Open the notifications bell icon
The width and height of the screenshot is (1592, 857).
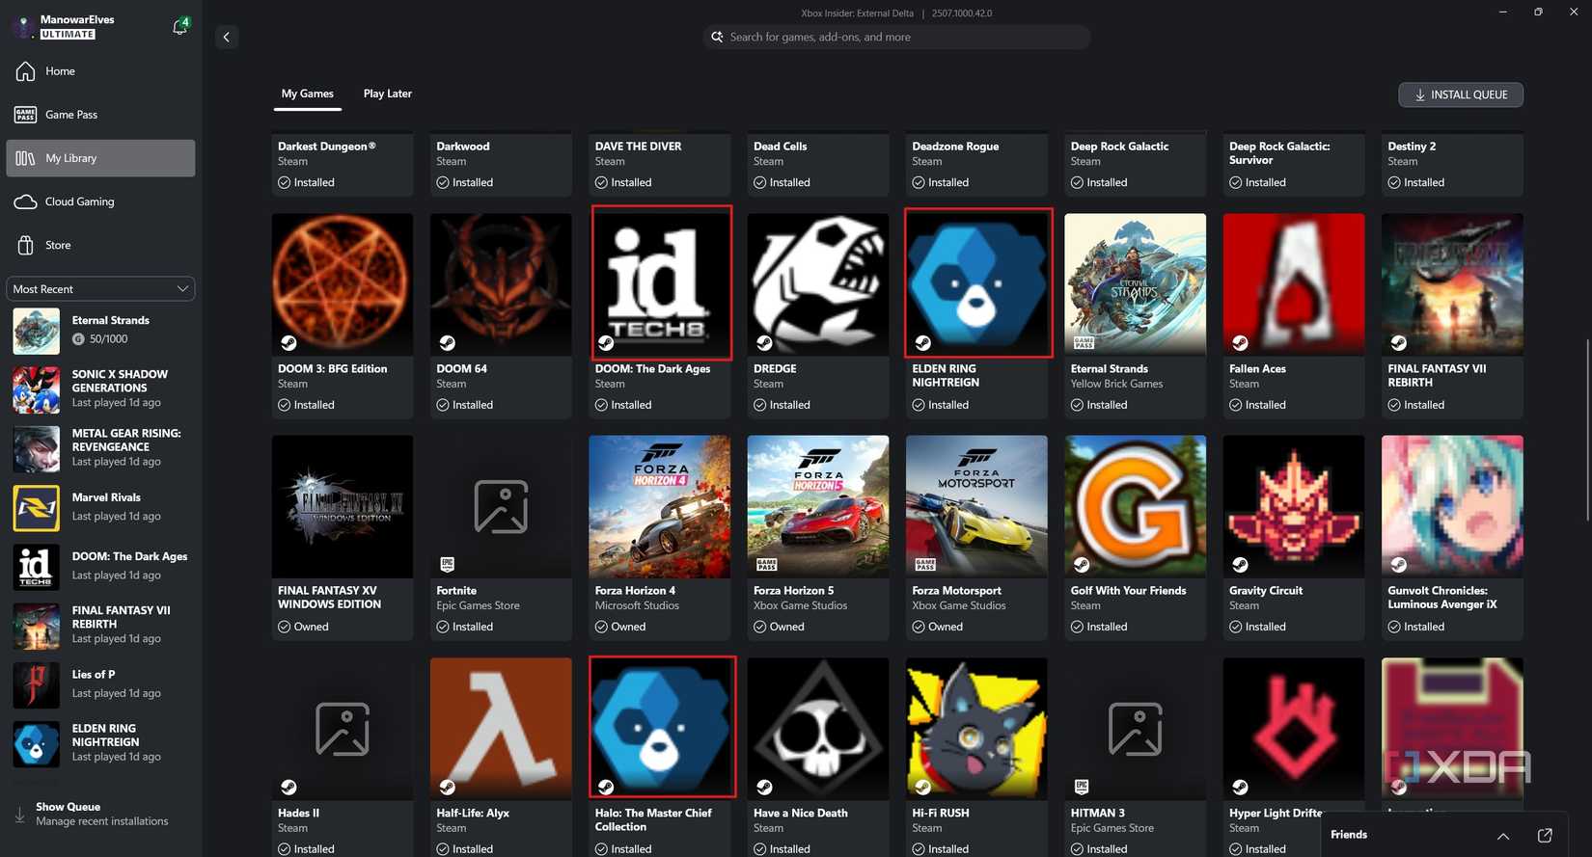[179, 26]
